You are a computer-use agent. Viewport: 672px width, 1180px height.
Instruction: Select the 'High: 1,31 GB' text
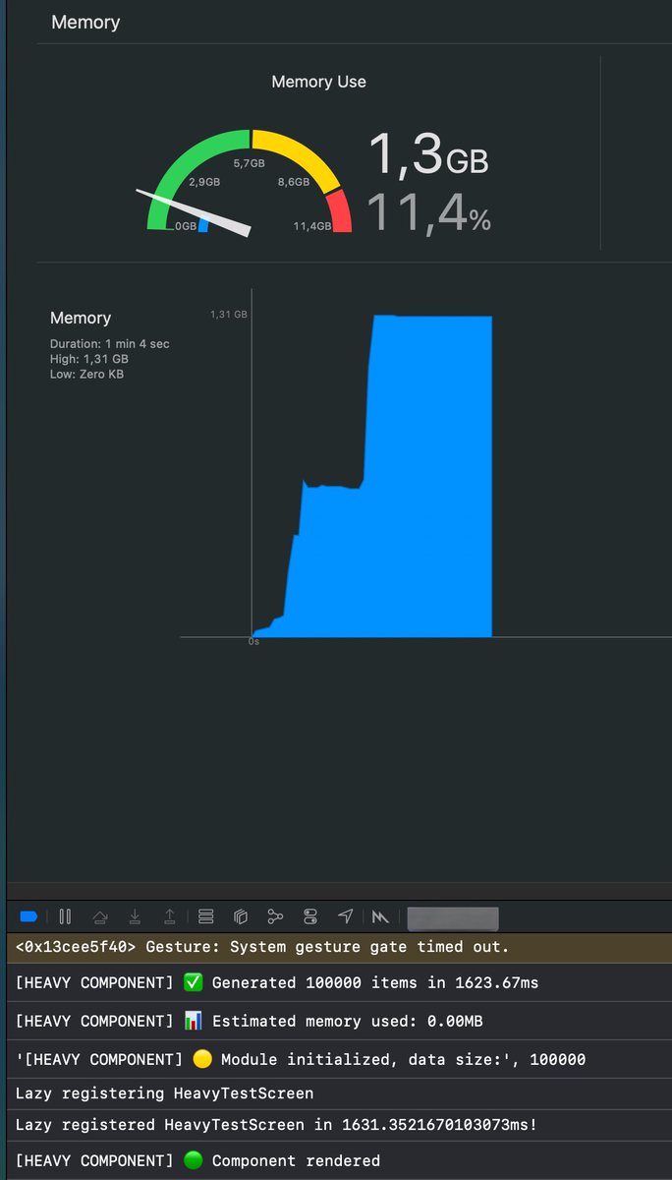(89, 359)
